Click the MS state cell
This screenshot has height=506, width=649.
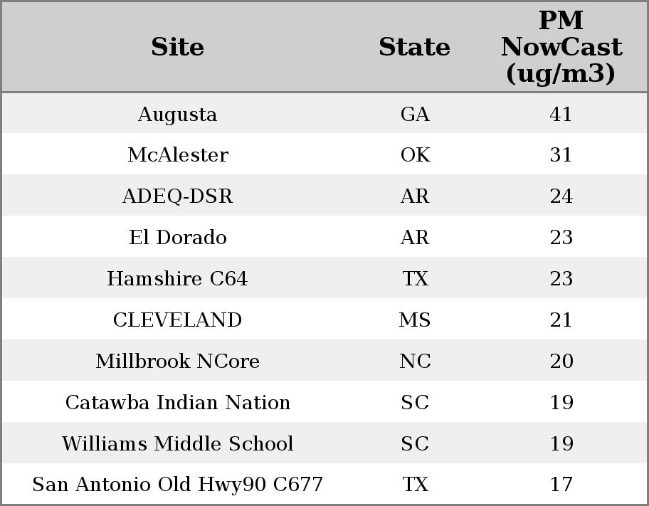tap(415, 320)
